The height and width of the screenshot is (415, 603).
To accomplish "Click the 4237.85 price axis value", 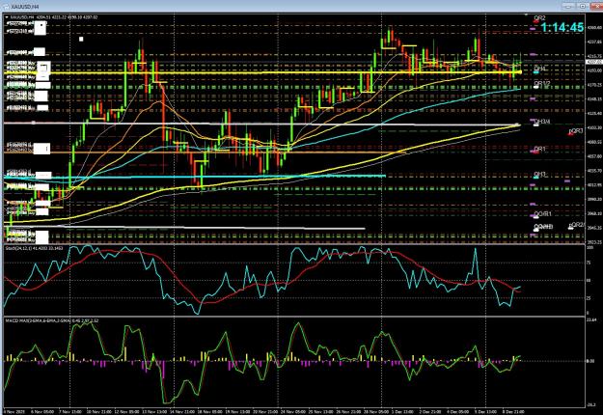I will (593, 41).
